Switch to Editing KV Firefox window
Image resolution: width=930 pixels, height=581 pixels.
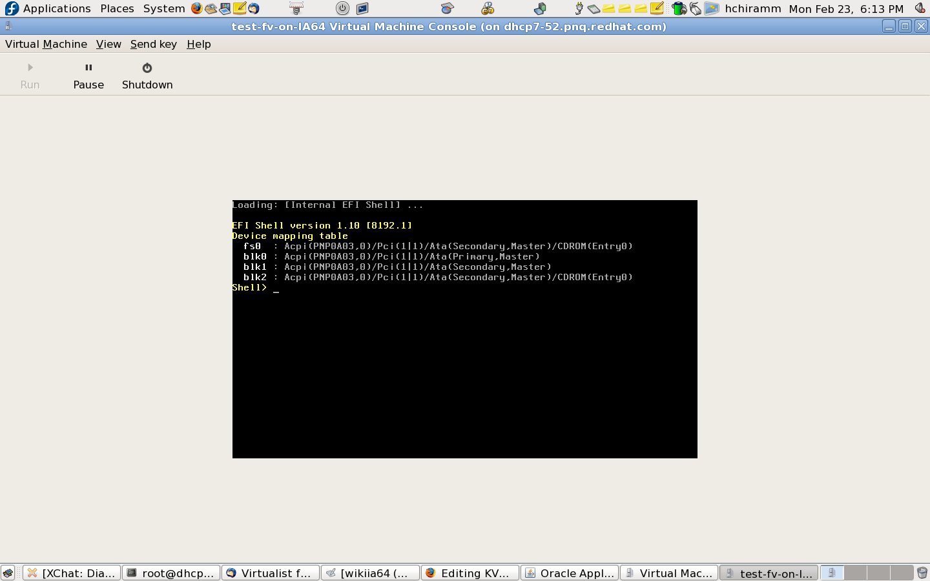point(470,573)
